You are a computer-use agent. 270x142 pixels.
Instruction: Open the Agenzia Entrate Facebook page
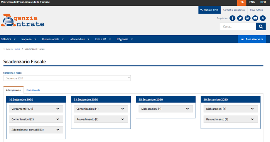[x=232, y=18]
